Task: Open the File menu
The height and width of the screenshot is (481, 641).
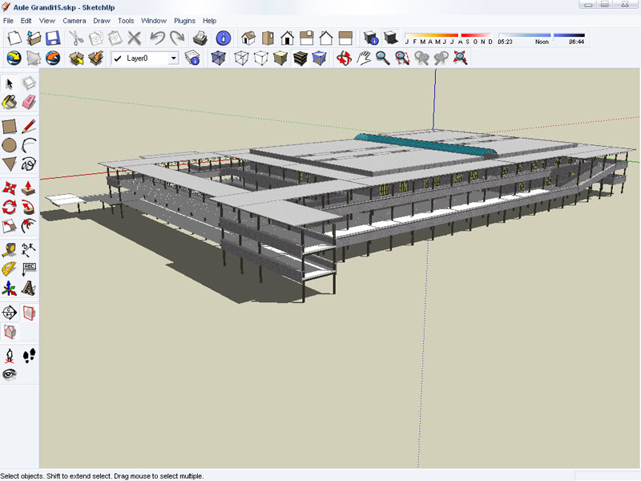Action: (8, 21)
